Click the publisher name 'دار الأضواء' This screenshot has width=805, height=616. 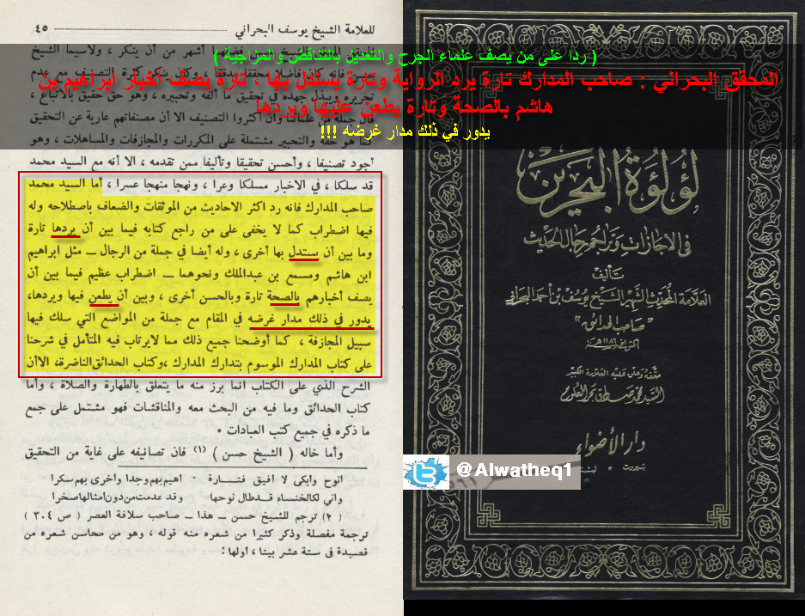coord(610,443)
